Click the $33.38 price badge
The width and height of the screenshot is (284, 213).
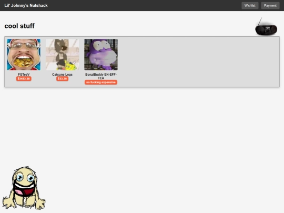[62, 78]
